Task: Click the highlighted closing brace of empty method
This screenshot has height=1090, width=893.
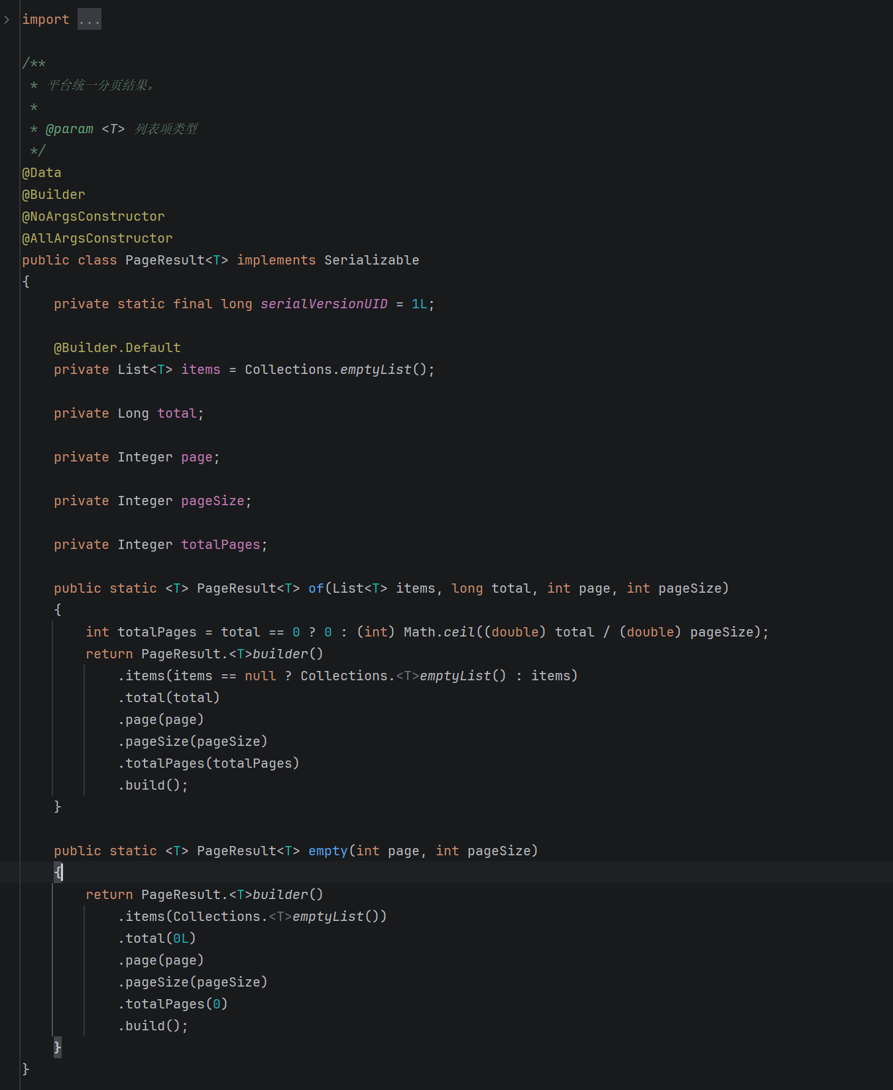Action: coord(58,1048)
